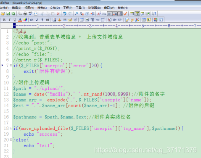Collapse the fold marker on line 7
The image size is (201, 158).
click(x=11, y=66)
